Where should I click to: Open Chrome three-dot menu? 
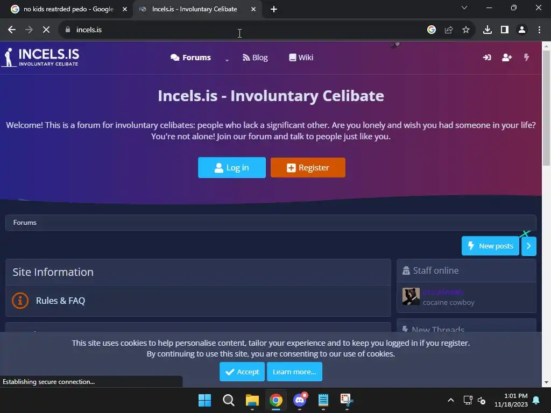point(539,30)
